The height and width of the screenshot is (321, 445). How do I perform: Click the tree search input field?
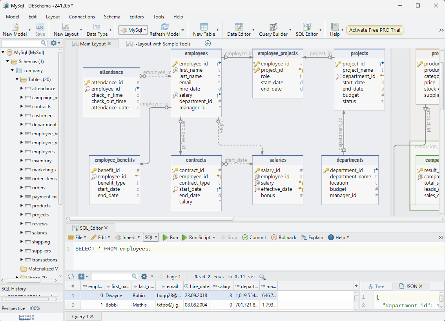[22, 43]
